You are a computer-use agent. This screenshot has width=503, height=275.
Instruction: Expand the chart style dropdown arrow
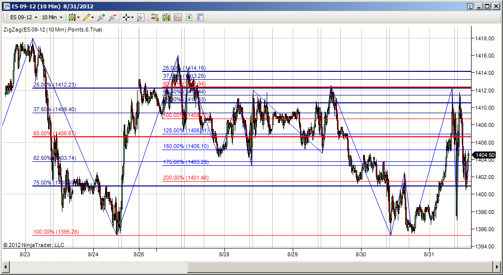[78, 18]
